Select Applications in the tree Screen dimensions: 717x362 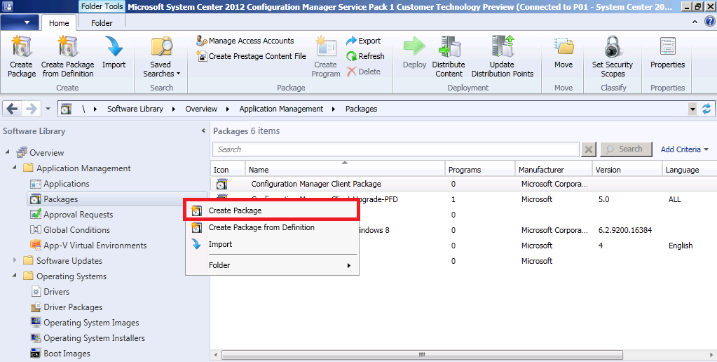[x=67, y=184]
